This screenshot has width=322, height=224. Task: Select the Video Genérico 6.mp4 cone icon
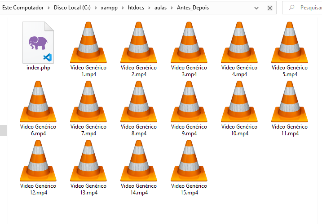pos(38,101)
